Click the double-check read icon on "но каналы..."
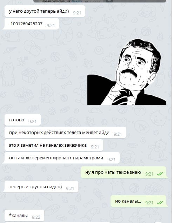The image size is (173, 223). [x=160, y=203]
